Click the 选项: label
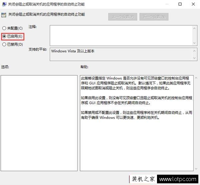The height and width of the screenshot is (185, 200). [x=5, y=67]
